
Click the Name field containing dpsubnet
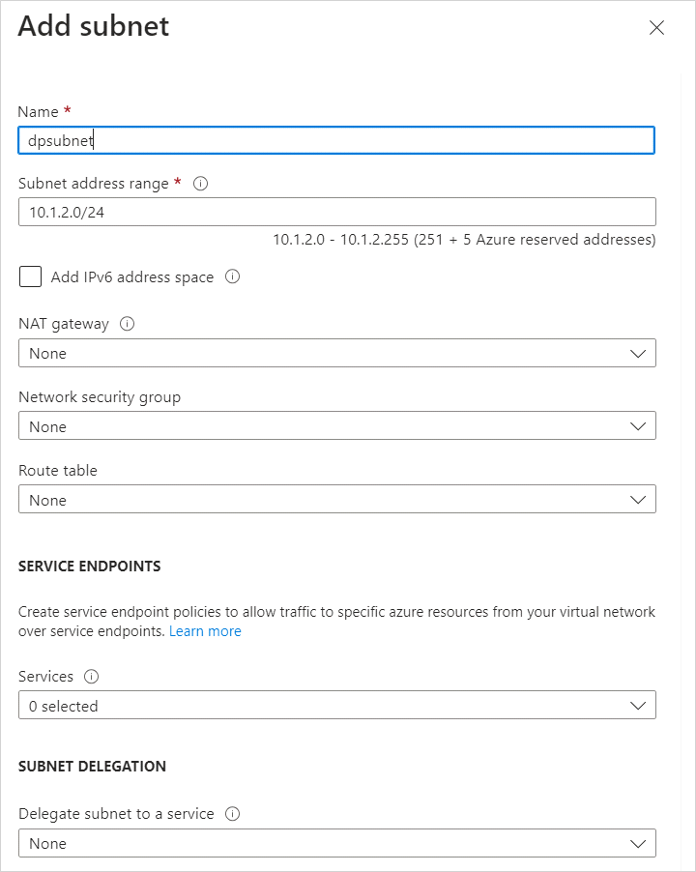(x=336, y=140)
